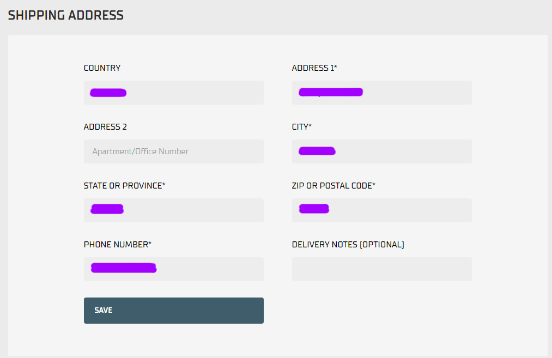Image resolution: width=552 pixels, height=358 pixels.
Task: Click the Address 2 label
Action: (x=105, y=127)
